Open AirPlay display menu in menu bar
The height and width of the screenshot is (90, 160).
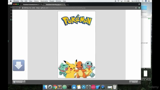[x=121, y=1]
